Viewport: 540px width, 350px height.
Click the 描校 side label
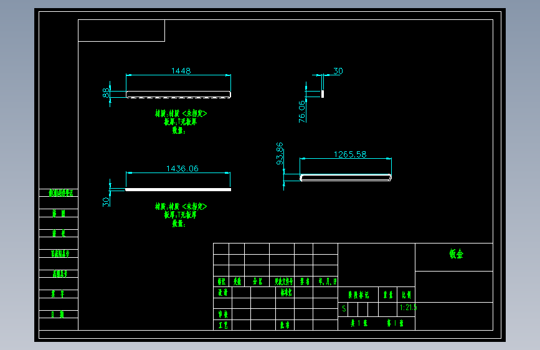click(x=59, y=234)
